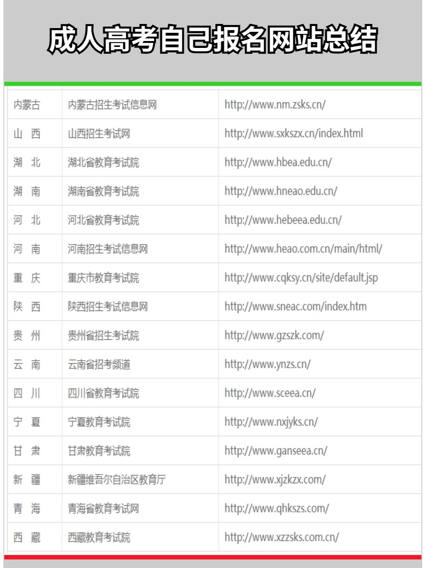Screen dimensions: 426x568
Task: Open the http://www.cqksy.cn/site/default.jsp link
Action: pyautogui.click(x=301, y=277)
